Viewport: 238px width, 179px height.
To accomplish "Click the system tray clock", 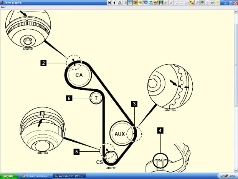I will coord(232,176).
